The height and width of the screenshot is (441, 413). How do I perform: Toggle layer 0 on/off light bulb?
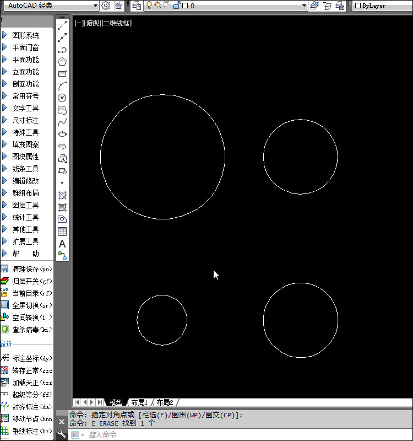pyautogui.click(x=149, y=6)
